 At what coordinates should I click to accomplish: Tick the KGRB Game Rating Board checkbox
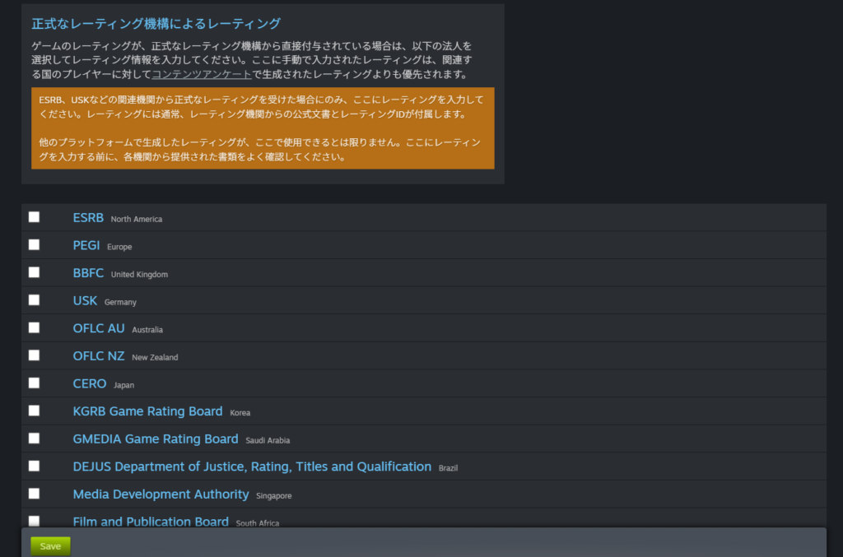tap(34, 411)
